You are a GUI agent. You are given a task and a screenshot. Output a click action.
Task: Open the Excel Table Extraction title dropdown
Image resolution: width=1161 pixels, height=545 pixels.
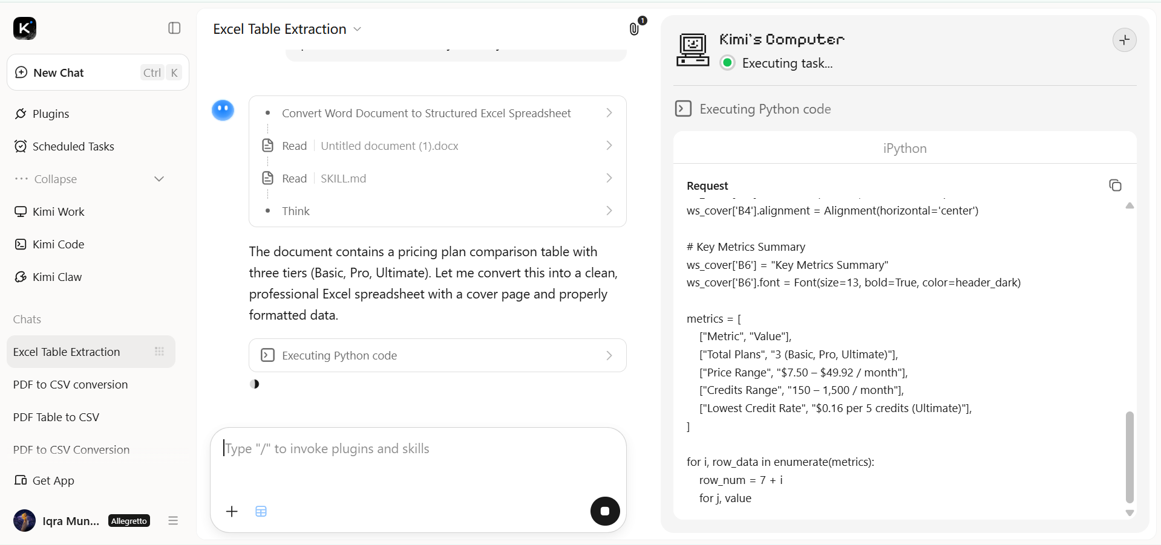[x=357, y=29]
